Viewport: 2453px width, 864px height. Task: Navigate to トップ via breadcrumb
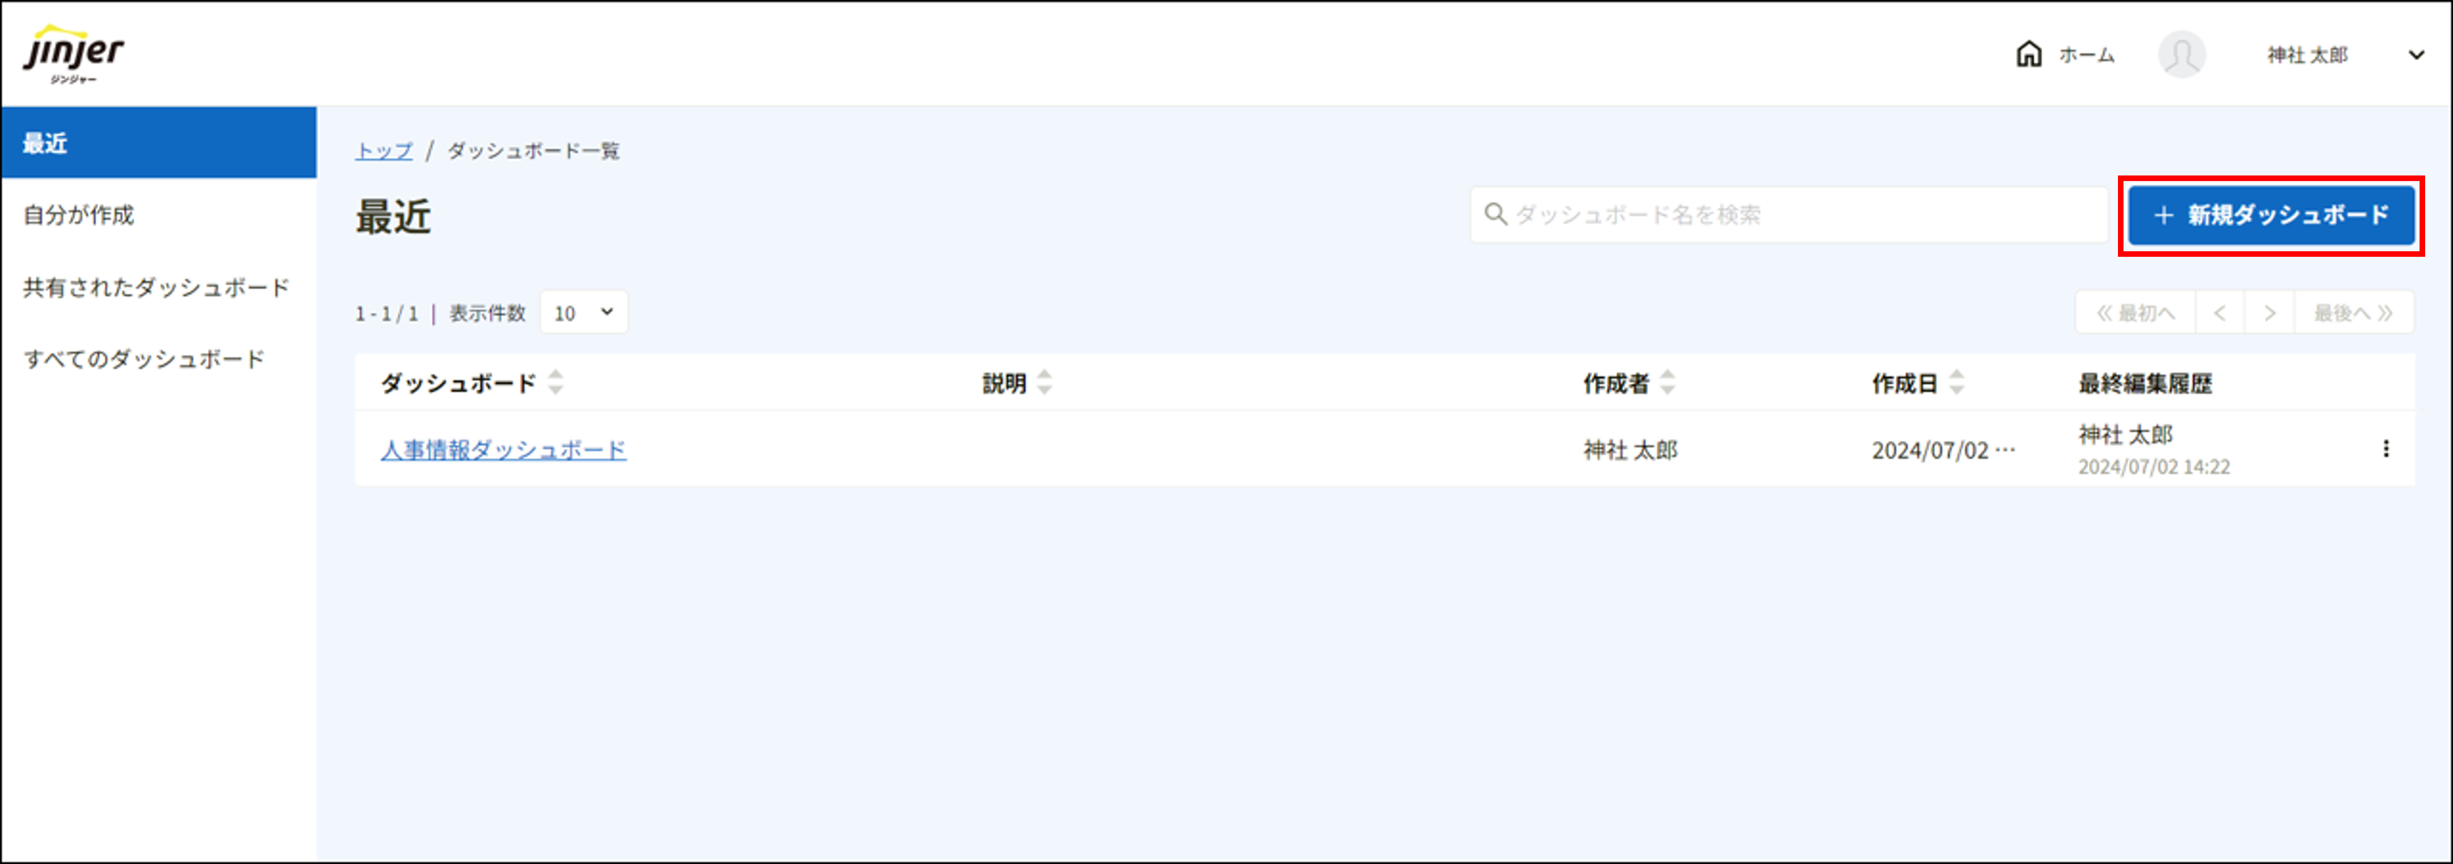click(383, 149)
